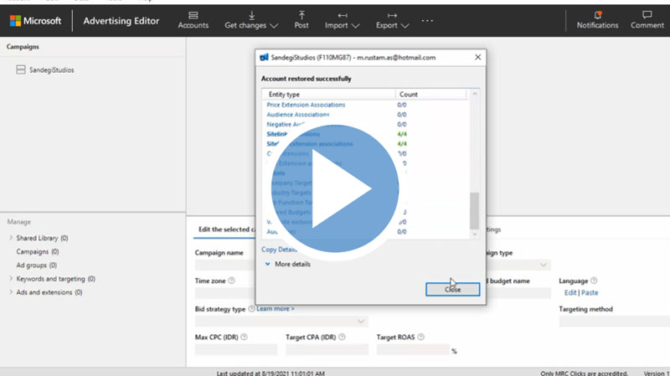Click the Time zone help icon
This screenshot has height=376, width=670.
point(232,281)
